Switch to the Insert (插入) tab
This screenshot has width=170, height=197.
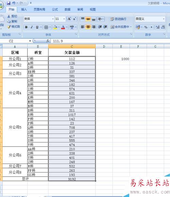tap(24, 10)
